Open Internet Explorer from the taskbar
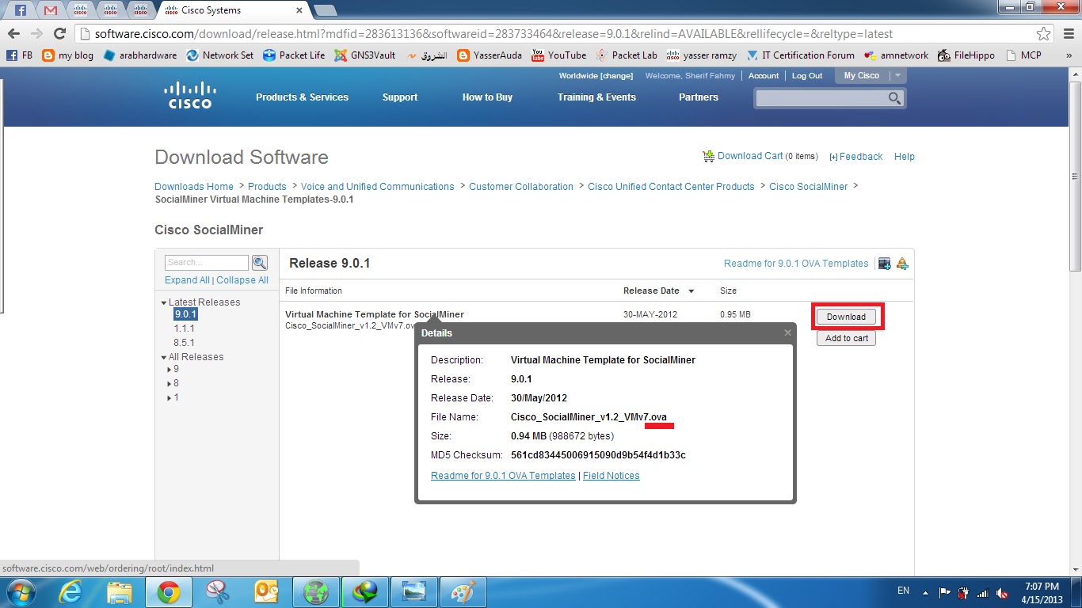The height and width of the screenshot is (608, 1082). 71,592
